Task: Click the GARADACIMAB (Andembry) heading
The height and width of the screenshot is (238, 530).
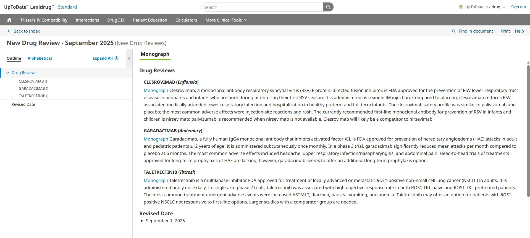Action: point(173,131)
